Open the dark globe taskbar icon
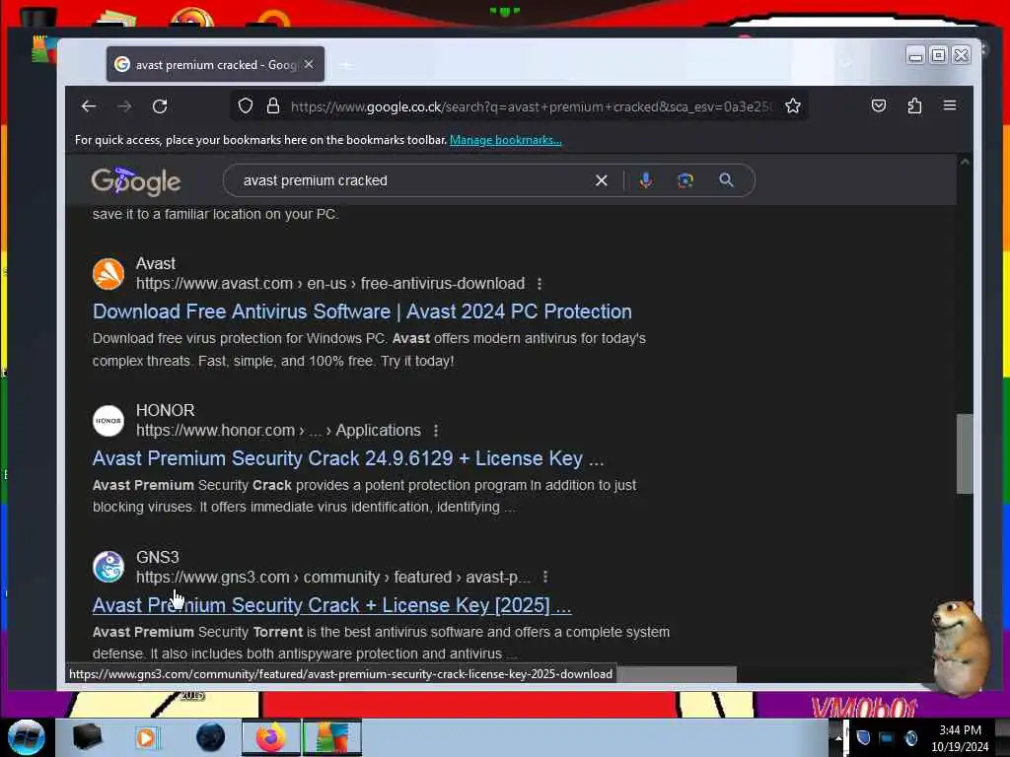 [x=210, y=737]
